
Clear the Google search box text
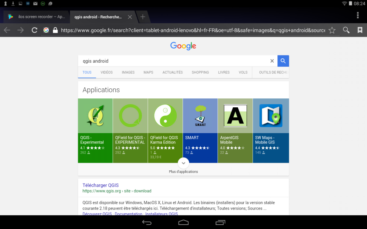click(272, 61)
